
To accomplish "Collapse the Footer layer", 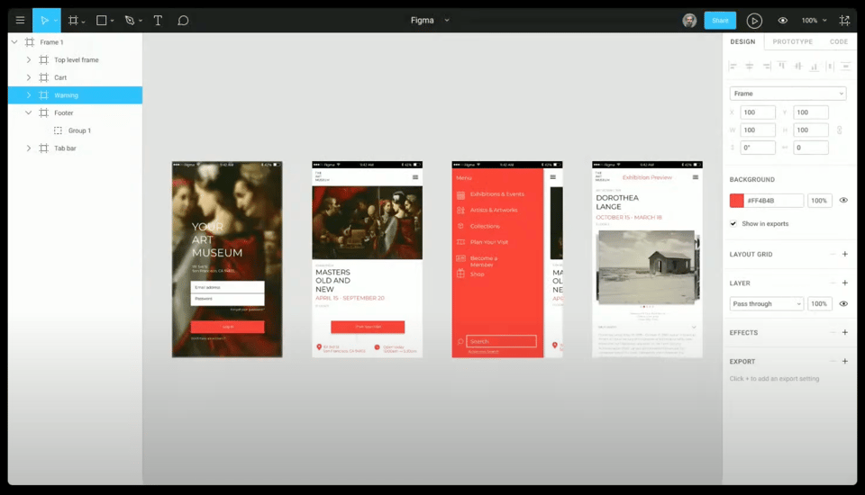I will click(x=29, y=112).
